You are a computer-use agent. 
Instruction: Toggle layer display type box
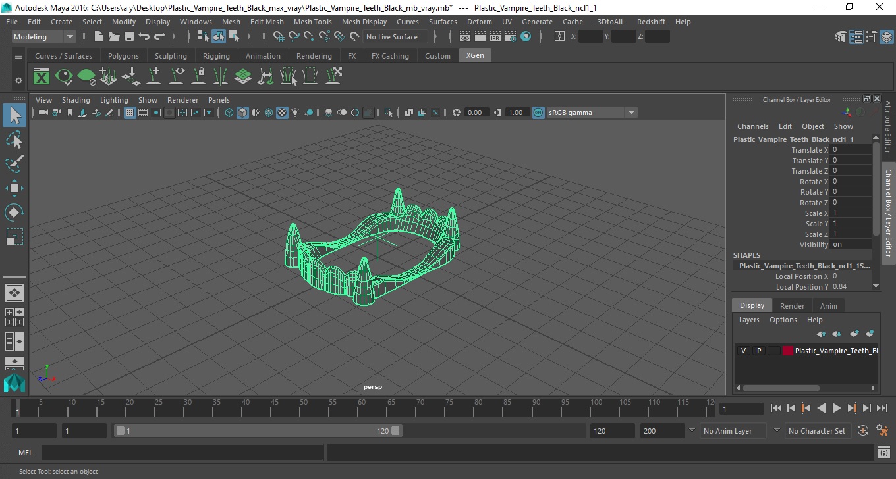[x=773, y=351]
